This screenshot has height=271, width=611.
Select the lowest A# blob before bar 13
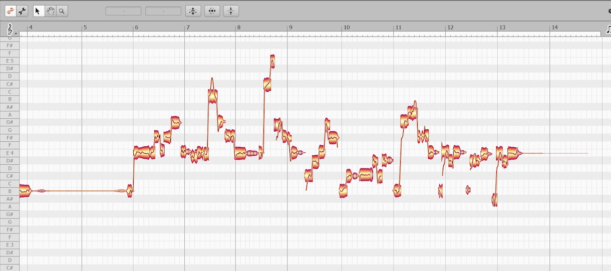pos(494,199)
